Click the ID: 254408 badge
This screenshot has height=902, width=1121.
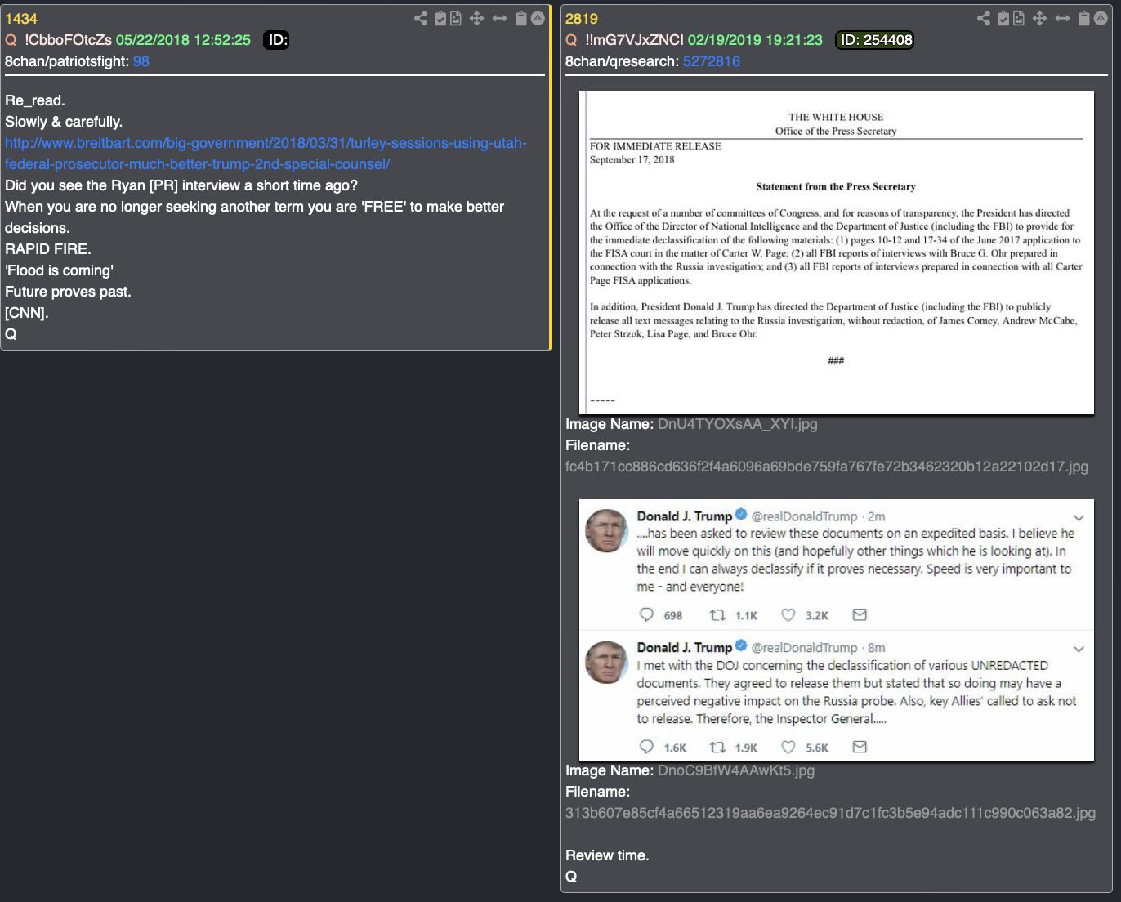[875, 40]
